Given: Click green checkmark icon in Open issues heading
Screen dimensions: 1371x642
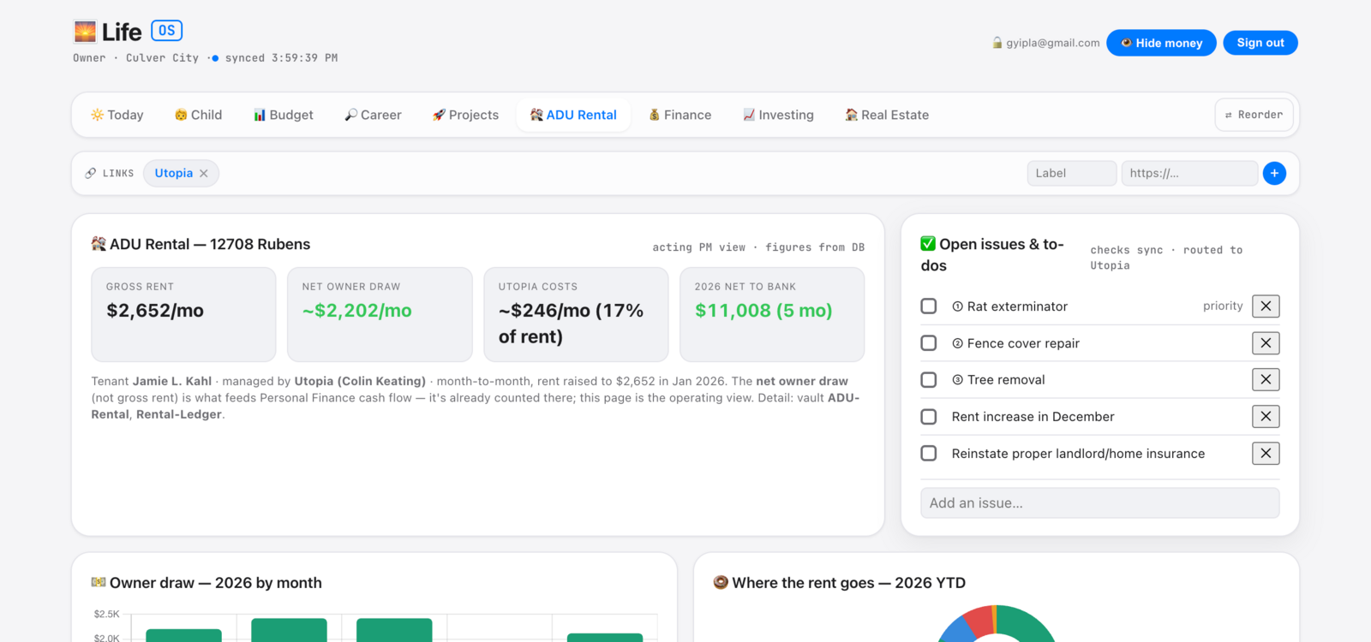Looking at the screenshot, I should coord(928,244).
